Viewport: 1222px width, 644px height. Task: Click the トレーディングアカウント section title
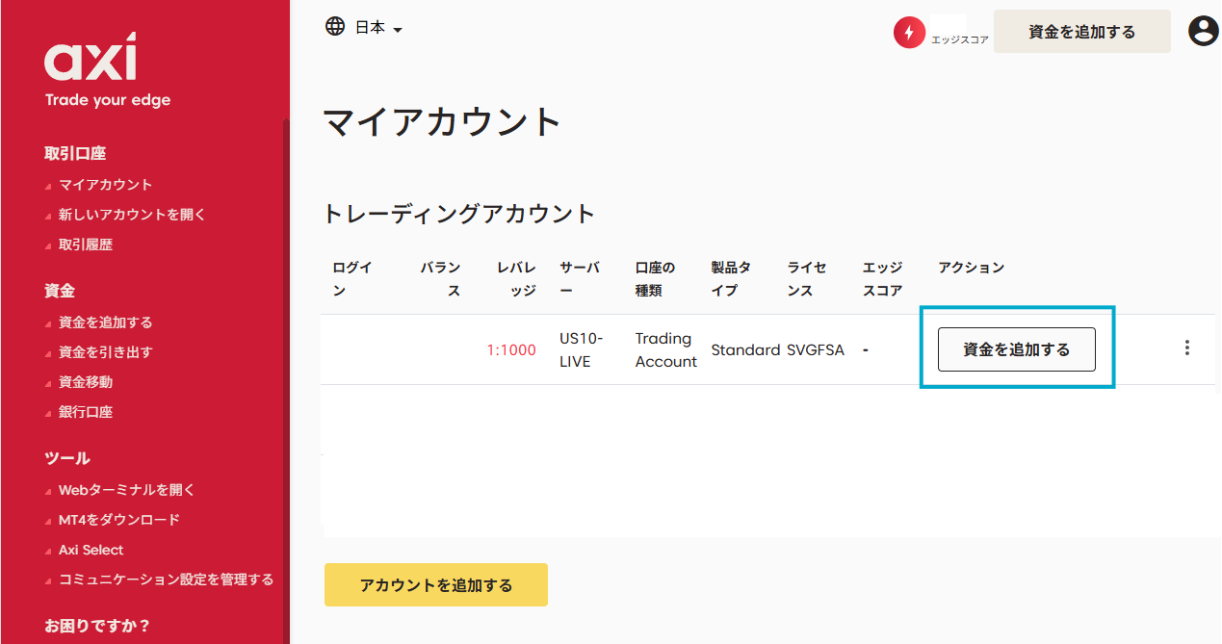pos(458,214)
